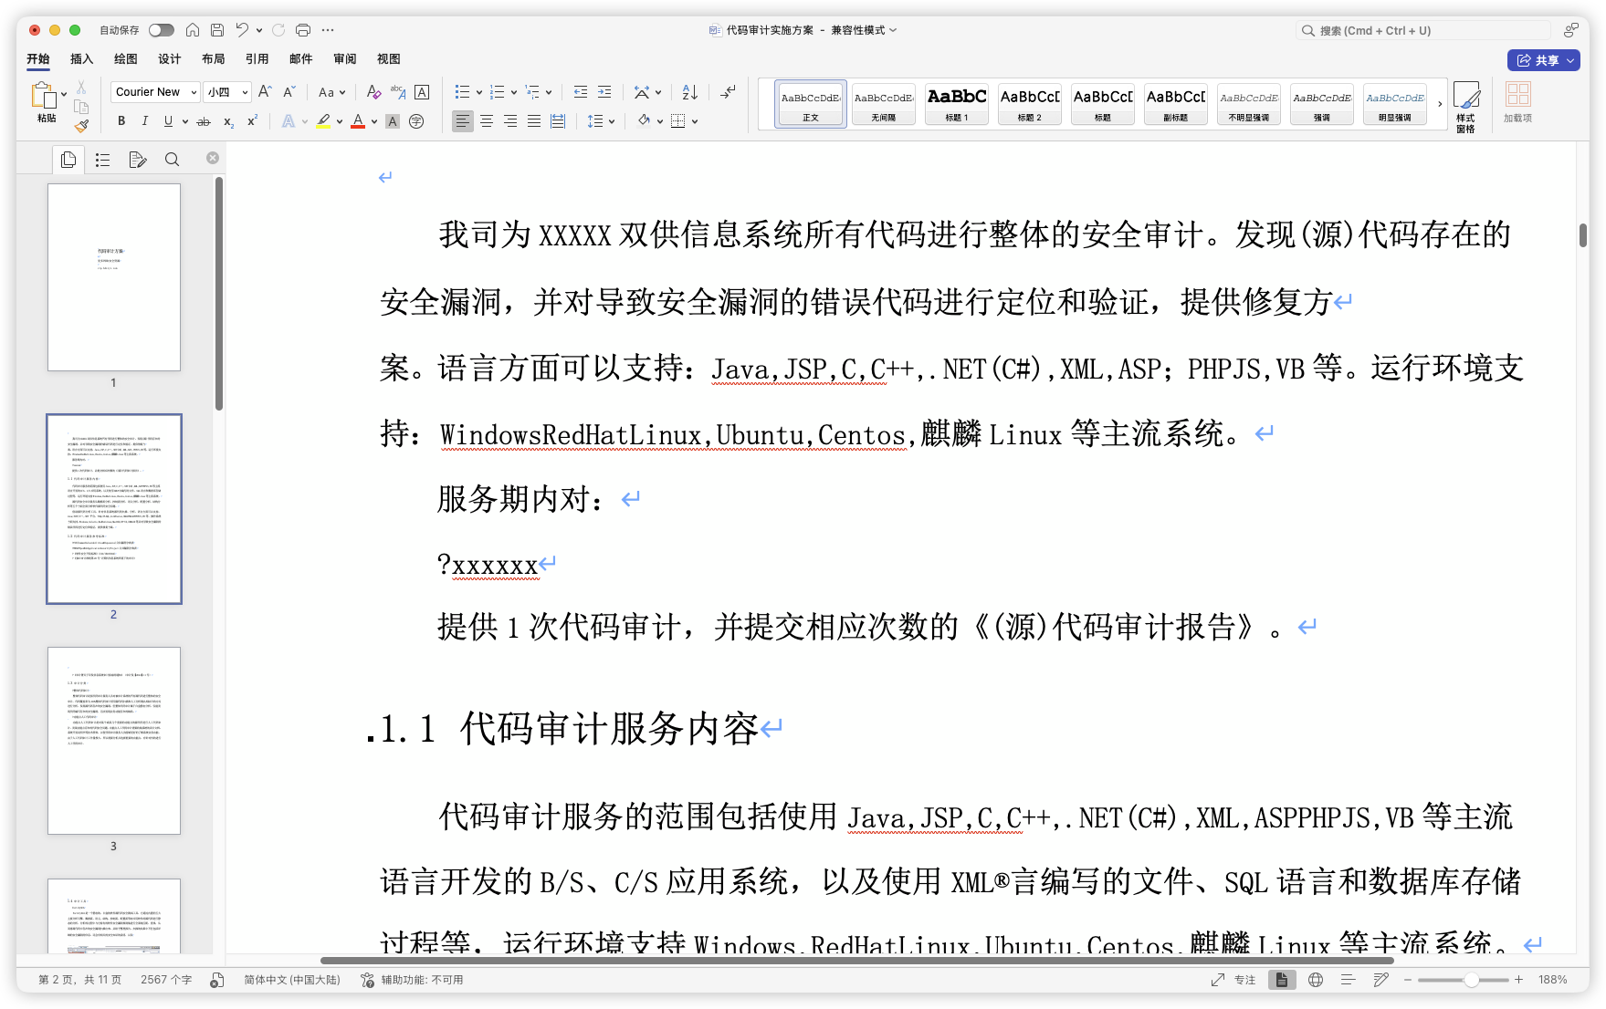Apply underline to the text
Screen dimensions: 1606x1009
[x=168, y=120]
